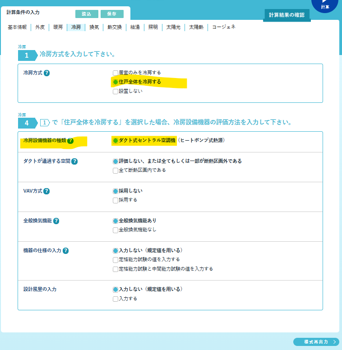Viewport: 342px width, 350px height.
Task: Click help icon next to 冷房方式
Action: click(47, 73)
